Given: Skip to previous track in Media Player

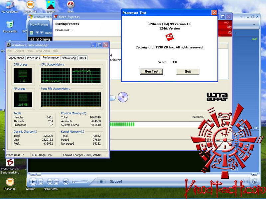Looking at the screenshot, I should 50,182.
